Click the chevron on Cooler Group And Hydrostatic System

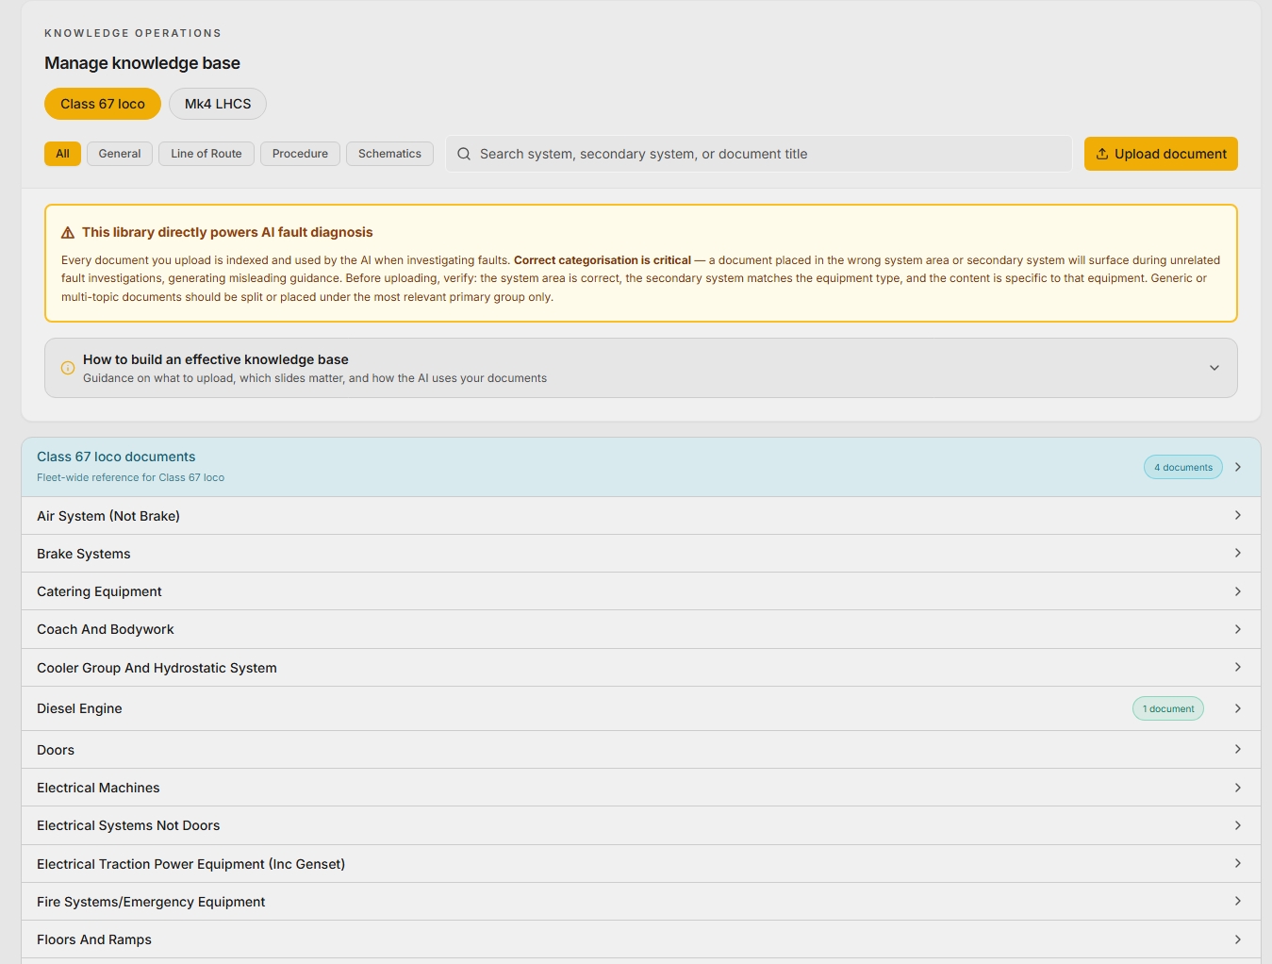coord(1238,667)
